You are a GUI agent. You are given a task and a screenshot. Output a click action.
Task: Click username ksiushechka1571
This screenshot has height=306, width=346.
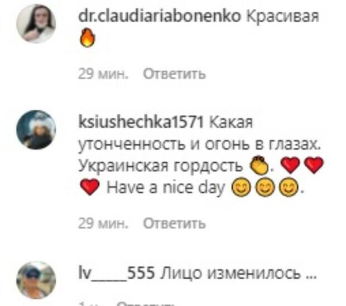[x=141, y=122]
